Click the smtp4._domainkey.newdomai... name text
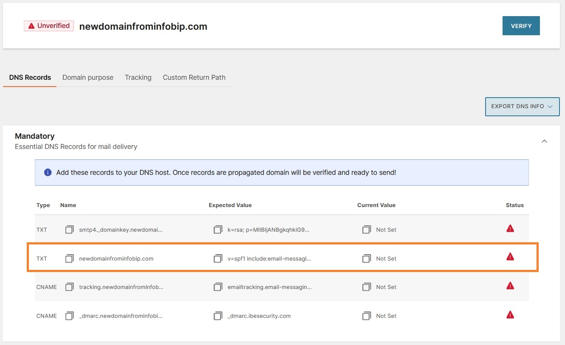Viewport: 565px width, 345px height. click(121, 230)
